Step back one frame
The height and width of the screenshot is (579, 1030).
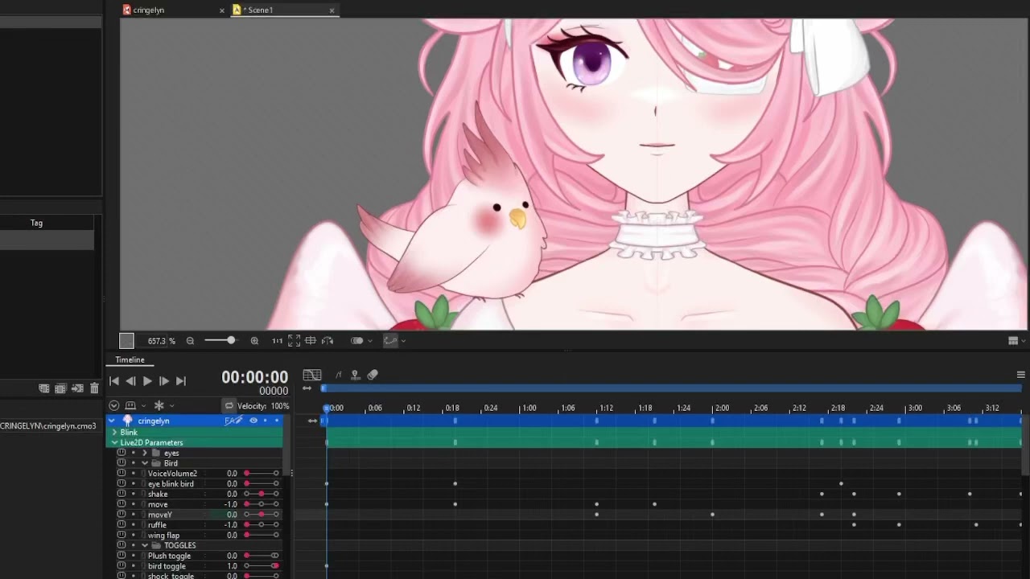coord(130,381)
